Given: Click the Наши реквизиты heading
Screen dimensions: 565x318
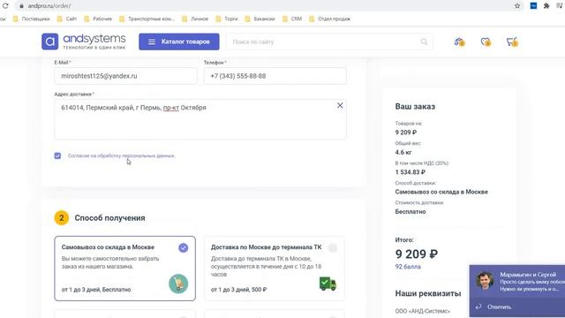Looking at the screenshot, I should (x=428, y=293).
